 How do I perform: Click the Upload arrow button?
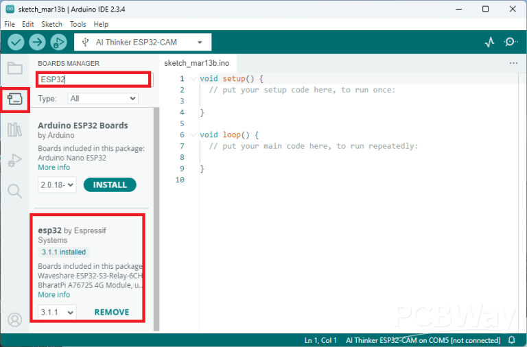[37, 43]
